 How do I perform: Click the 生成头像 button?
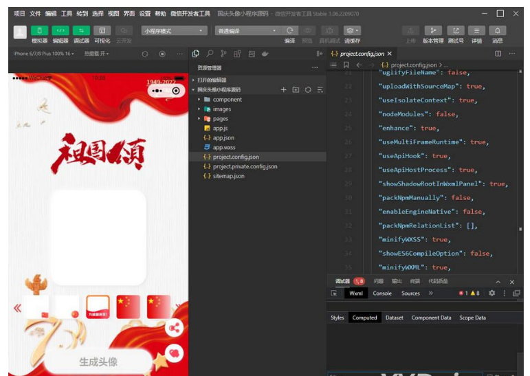point(98,362)
